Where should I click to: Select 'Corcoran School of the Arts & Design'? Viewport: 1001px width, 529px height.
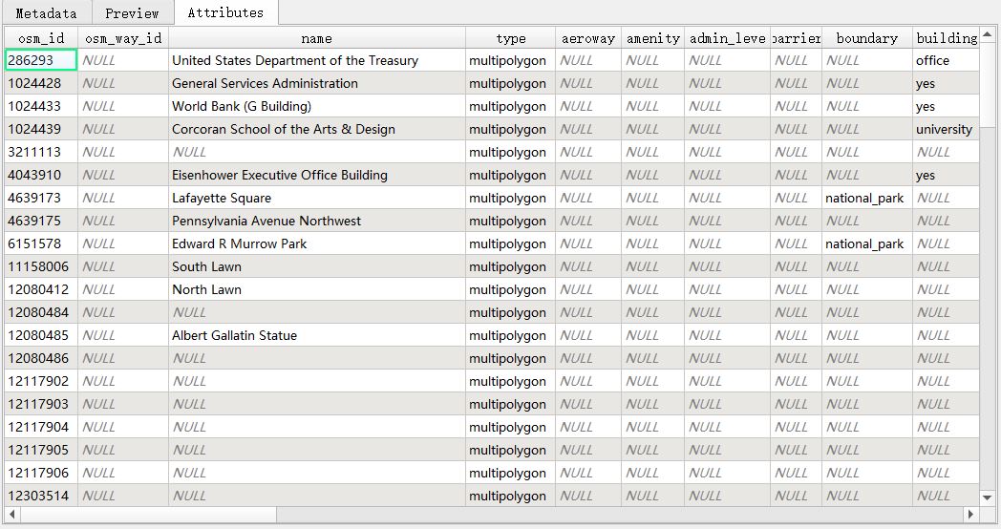tap(317, 130)
